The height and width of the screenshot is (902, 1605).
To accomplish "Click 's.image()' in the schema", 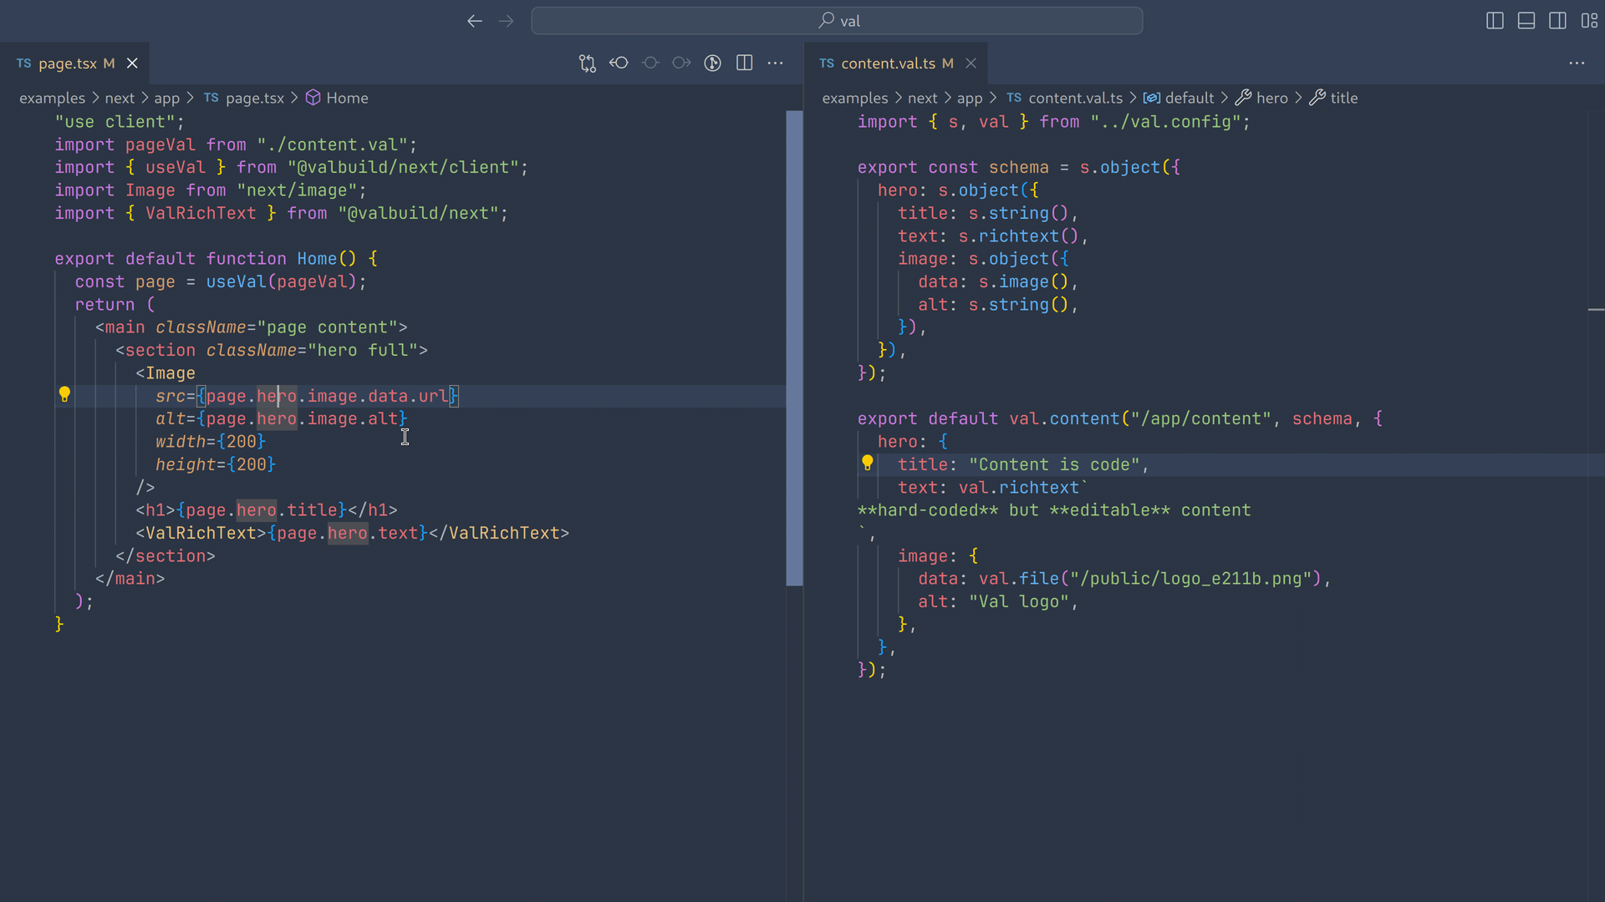I will 1023,281.
